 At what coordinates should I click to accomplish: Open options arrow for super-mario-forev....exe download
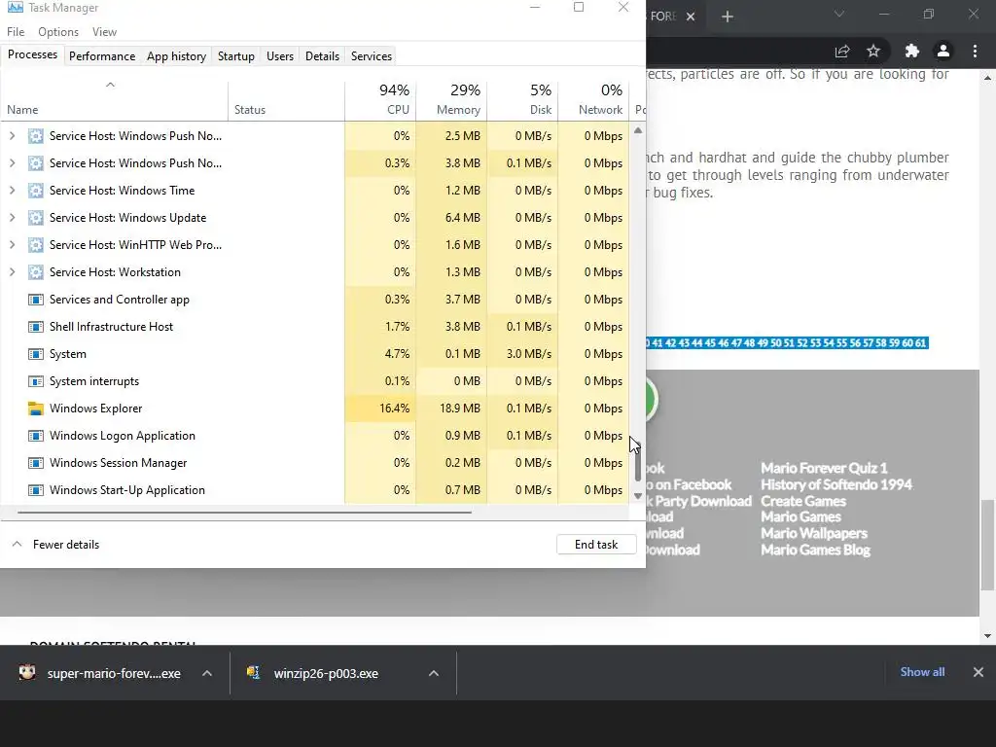(207, 673)
